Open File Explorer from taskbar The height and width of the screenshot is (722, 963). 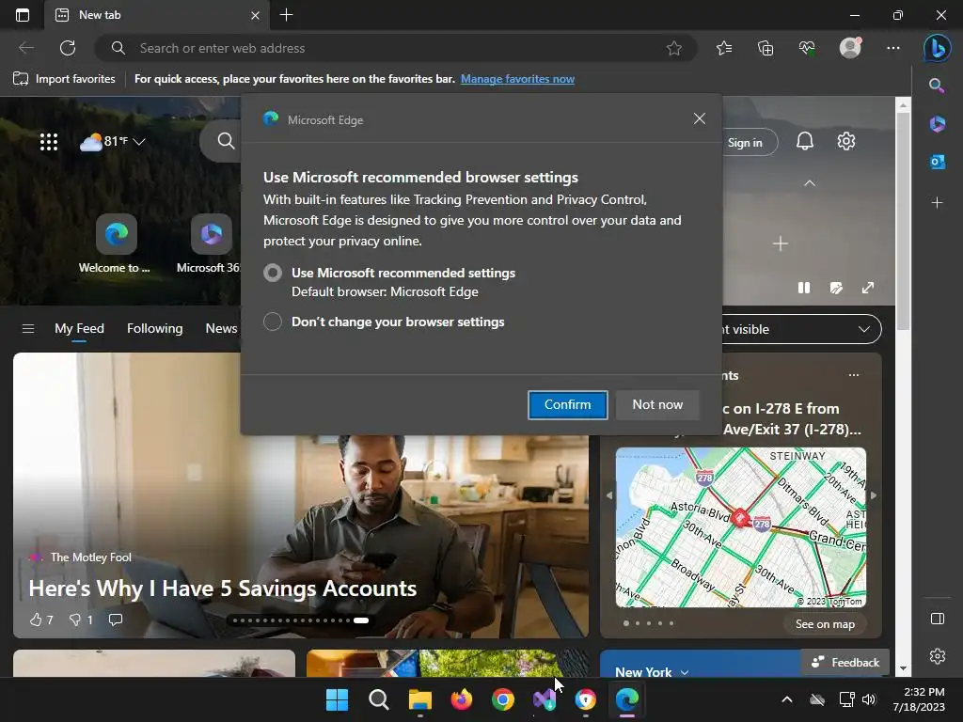[420, 699]
